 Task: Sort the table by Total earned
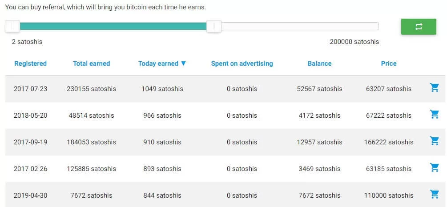[92, 64]
